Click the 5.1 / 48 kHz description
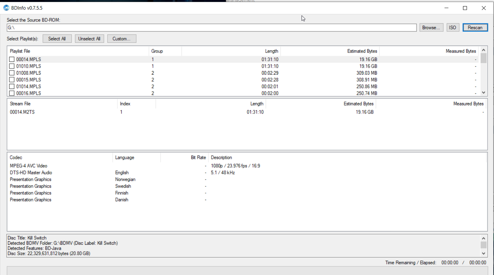 pos(223,173)
